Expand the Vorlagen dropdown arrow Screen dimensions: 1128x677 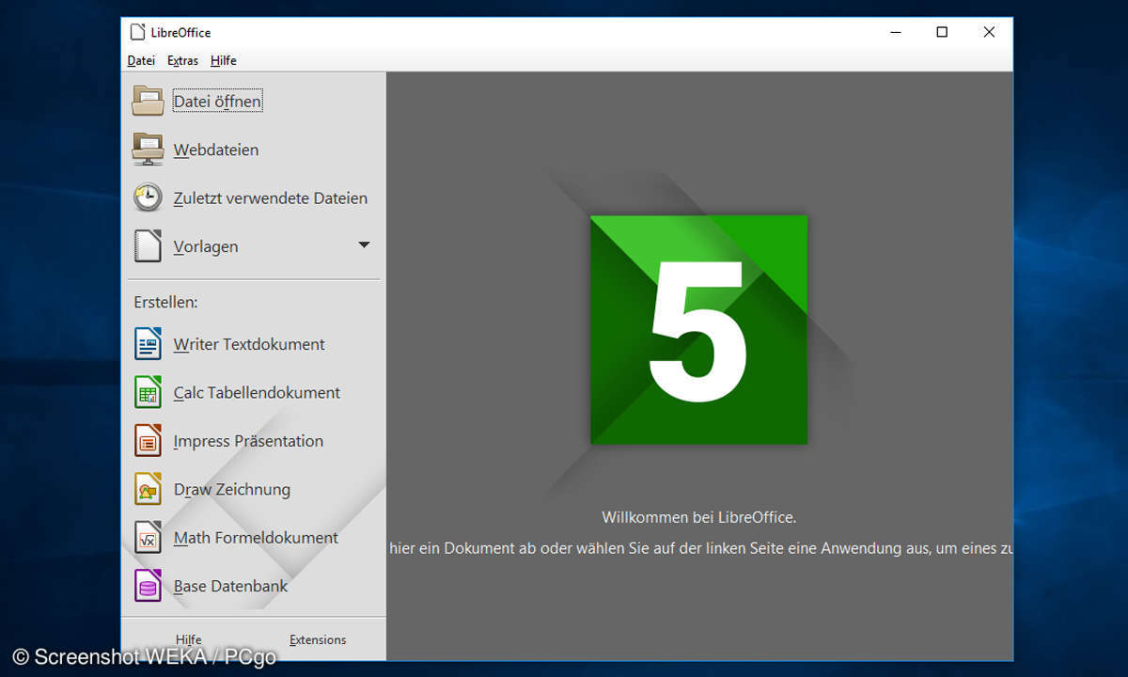point(364,245)
